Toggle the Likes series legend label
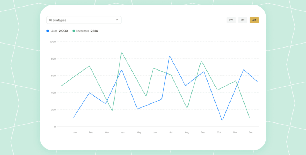The height and width of the screenshot is (155, 306). (x=54, y=31)
